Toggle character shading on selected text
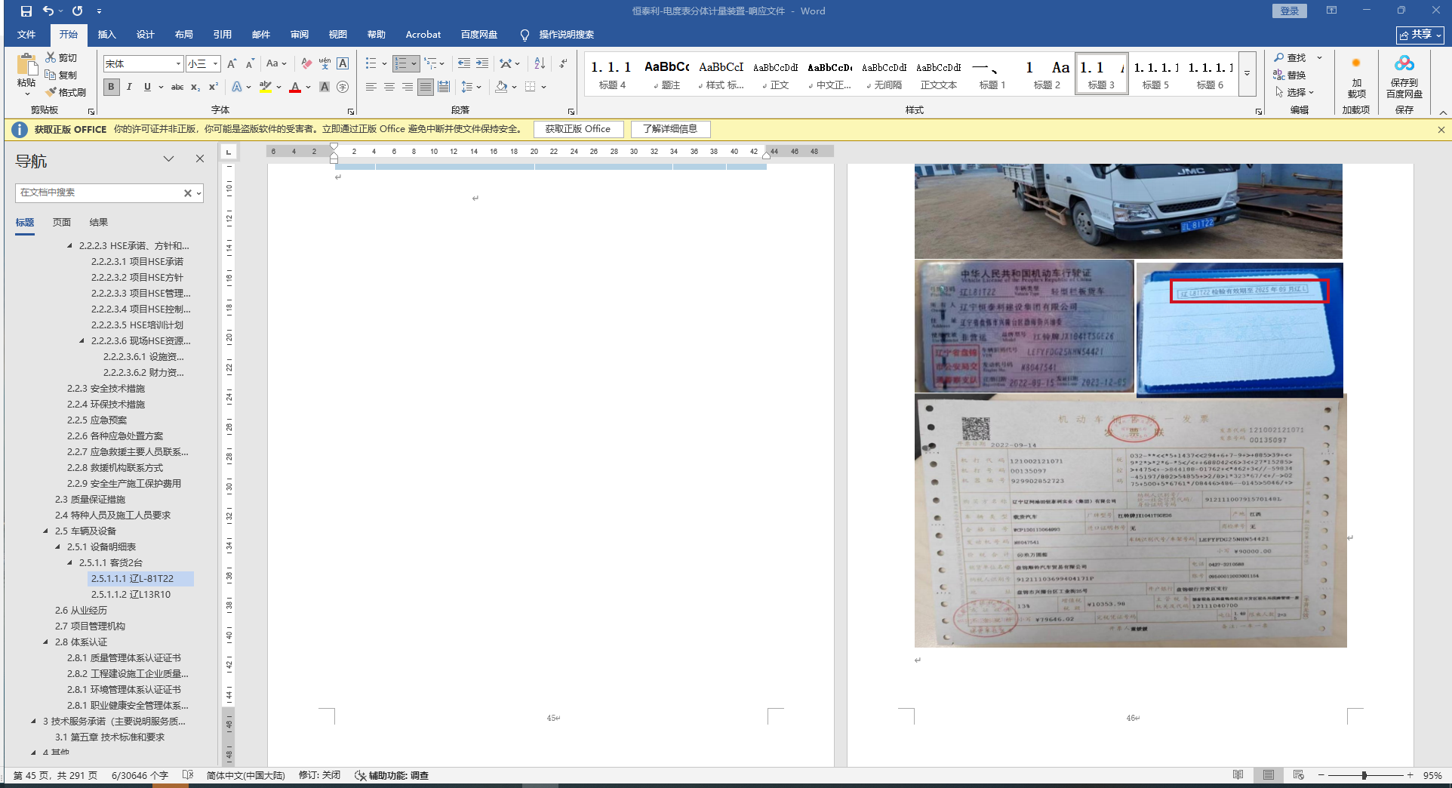 coord(325,88)
